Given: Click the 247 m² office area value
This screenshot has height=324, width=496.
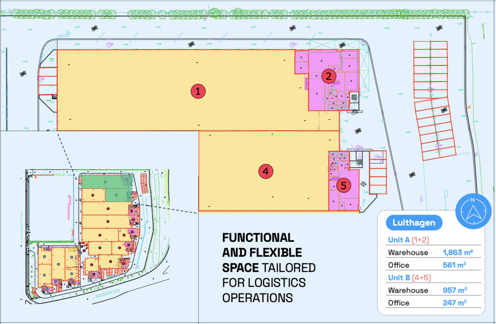Looking at the screenshot, I should click(x=454, y=303).
